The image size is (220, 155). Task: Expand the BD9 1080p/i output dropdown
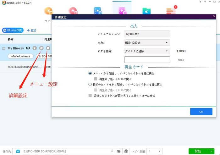tap(147, 42)
